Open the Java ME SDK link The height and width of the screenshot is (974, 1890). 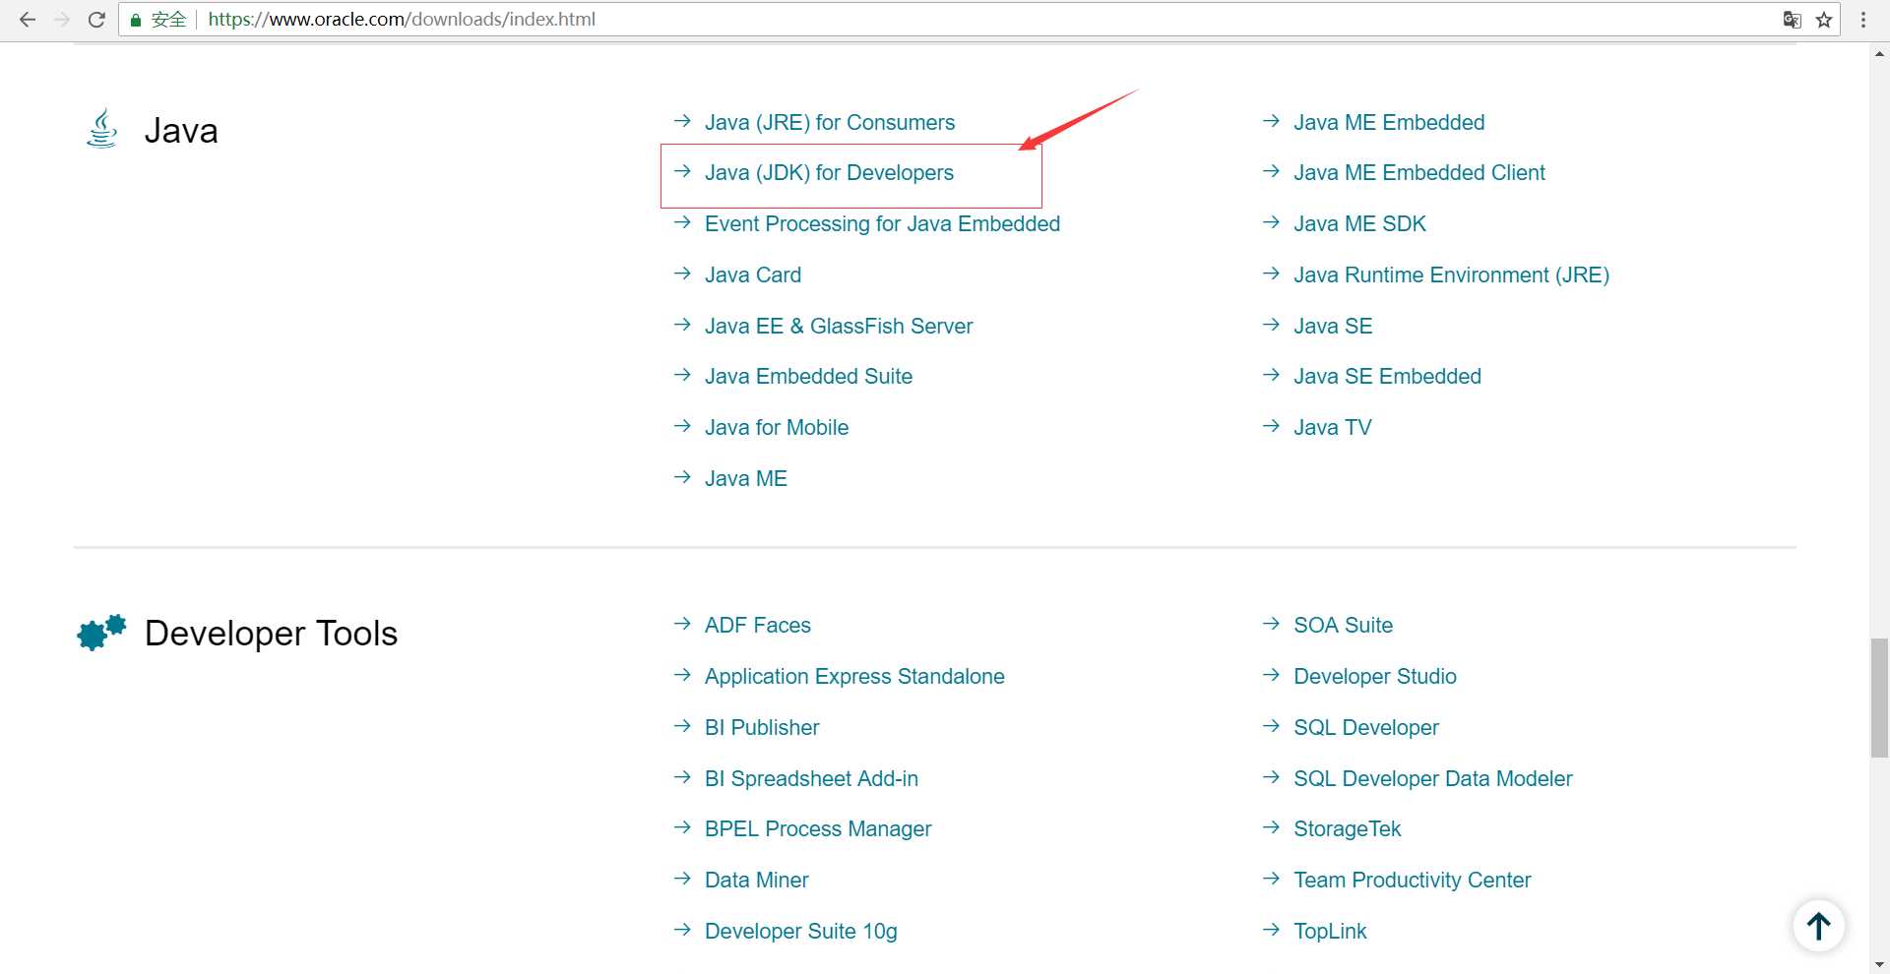point(1359,224)
